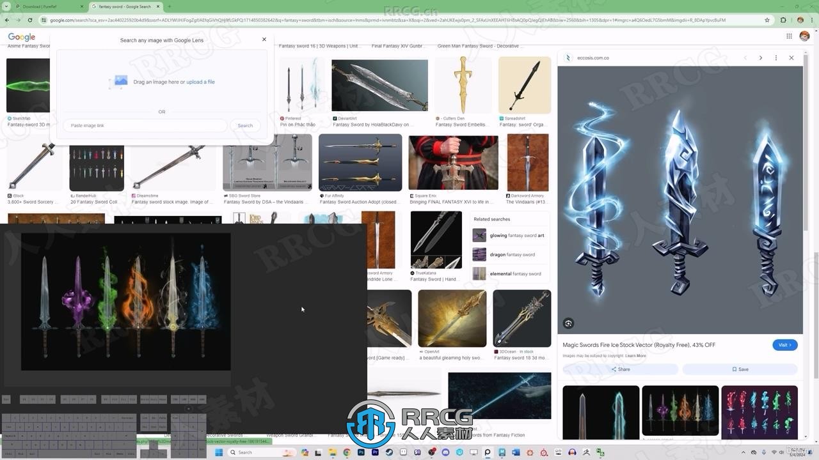
Task: Select the elemental swords related image in preview panel
Action: click(x=680, y=411)
